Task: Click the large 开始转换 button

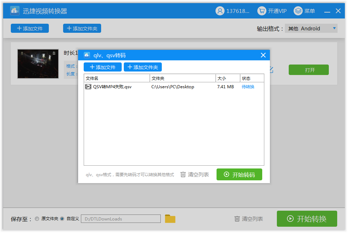Action: [x=307, y=219]
